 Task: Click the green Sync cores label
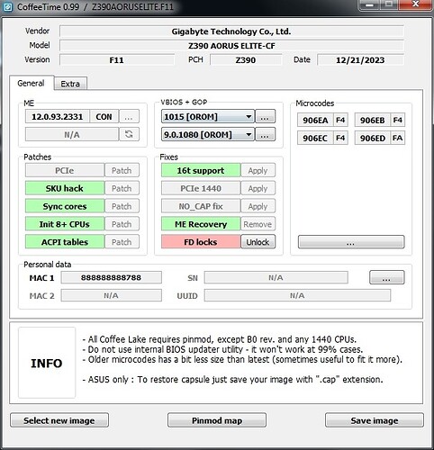[65, 206]
